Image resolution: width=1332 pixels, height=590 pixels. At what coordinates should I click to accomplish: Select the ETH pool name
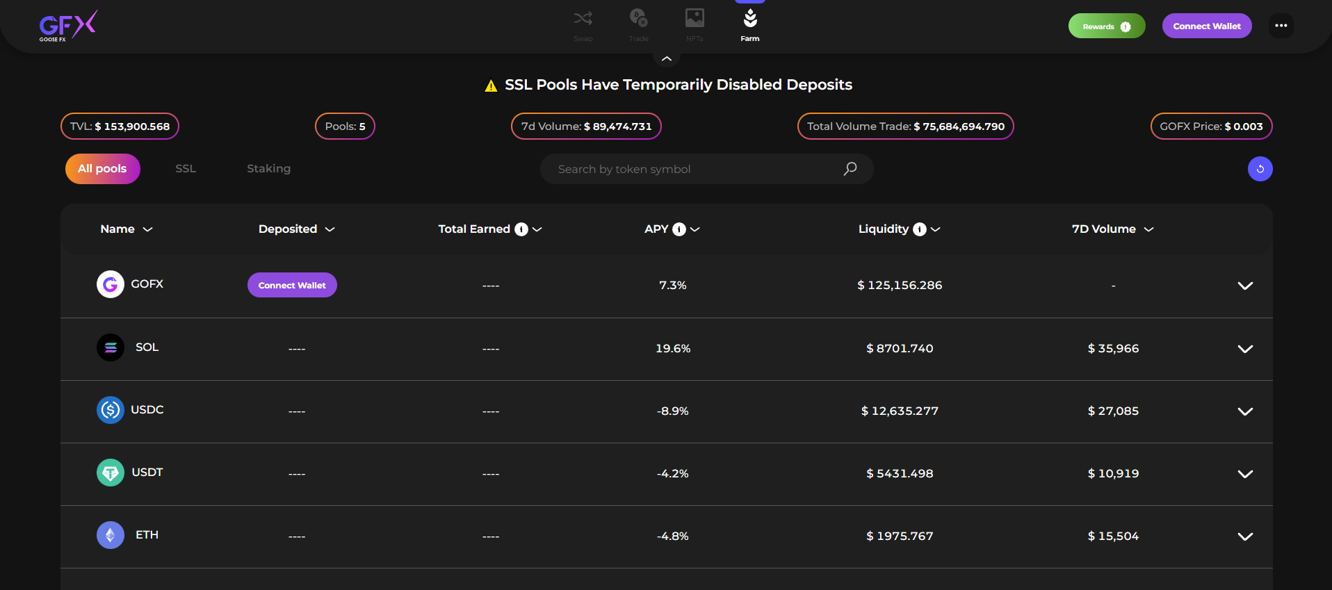(x=147, y=535)
